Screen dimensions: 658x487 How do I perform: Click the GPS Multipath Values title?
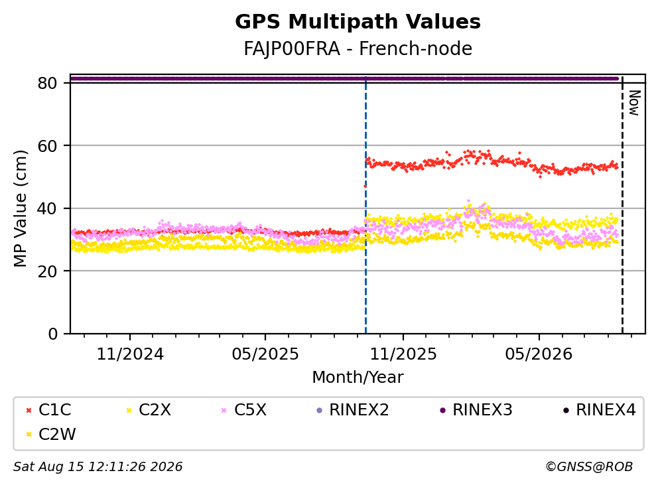pyautogui.click(x=358, y=22)
